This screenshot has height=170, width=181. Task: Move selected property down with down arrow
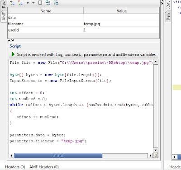coord(33,3)
